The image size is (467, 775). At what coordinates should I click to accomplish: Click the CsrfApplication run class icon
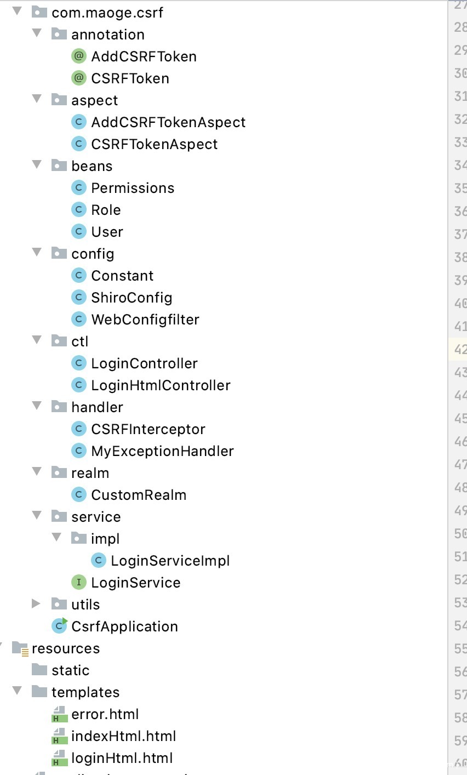coord(59,626)
